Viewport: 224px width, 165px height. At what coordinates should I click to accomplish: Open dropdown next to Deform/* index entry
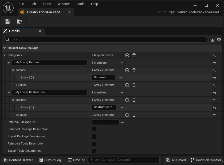click(x=121, y=78)
